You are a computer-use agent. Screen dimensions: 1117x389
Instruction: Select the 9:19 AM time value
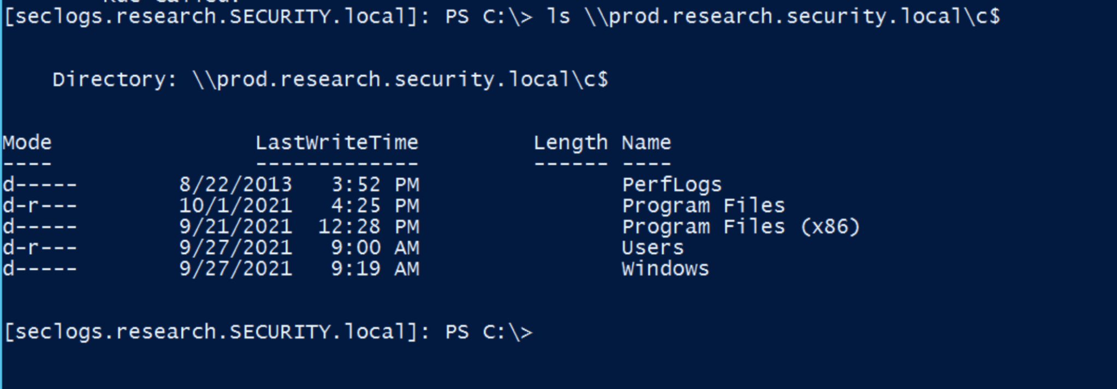375,269
